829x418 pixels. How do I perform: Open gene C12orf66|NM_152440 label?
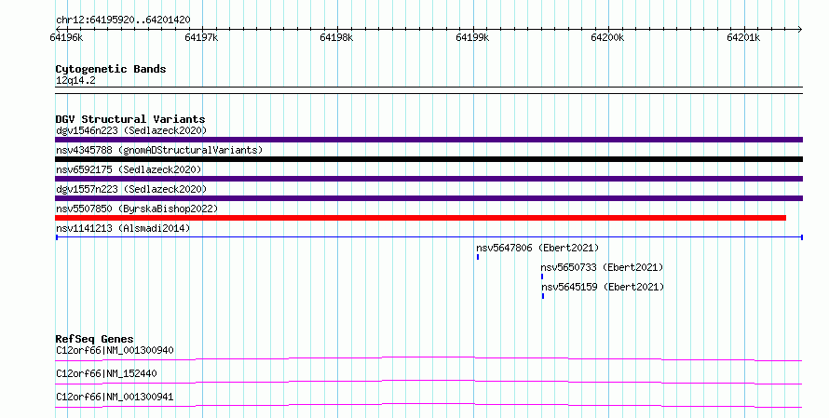point(106,373)
